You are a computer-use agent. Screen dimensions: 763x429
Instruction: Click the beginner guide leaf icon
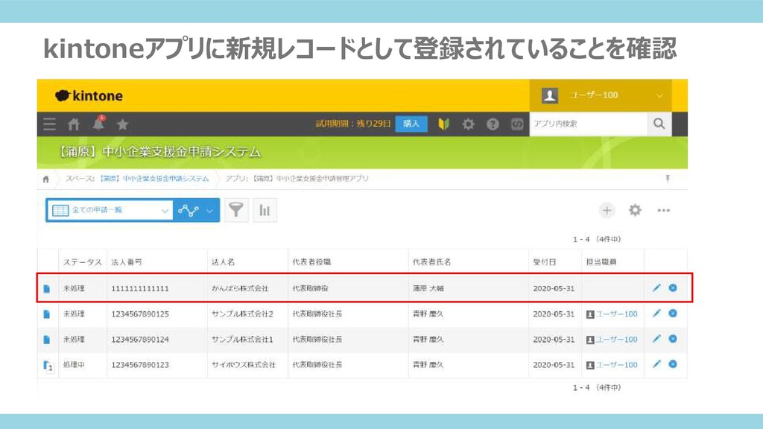[x=443, y=124]
